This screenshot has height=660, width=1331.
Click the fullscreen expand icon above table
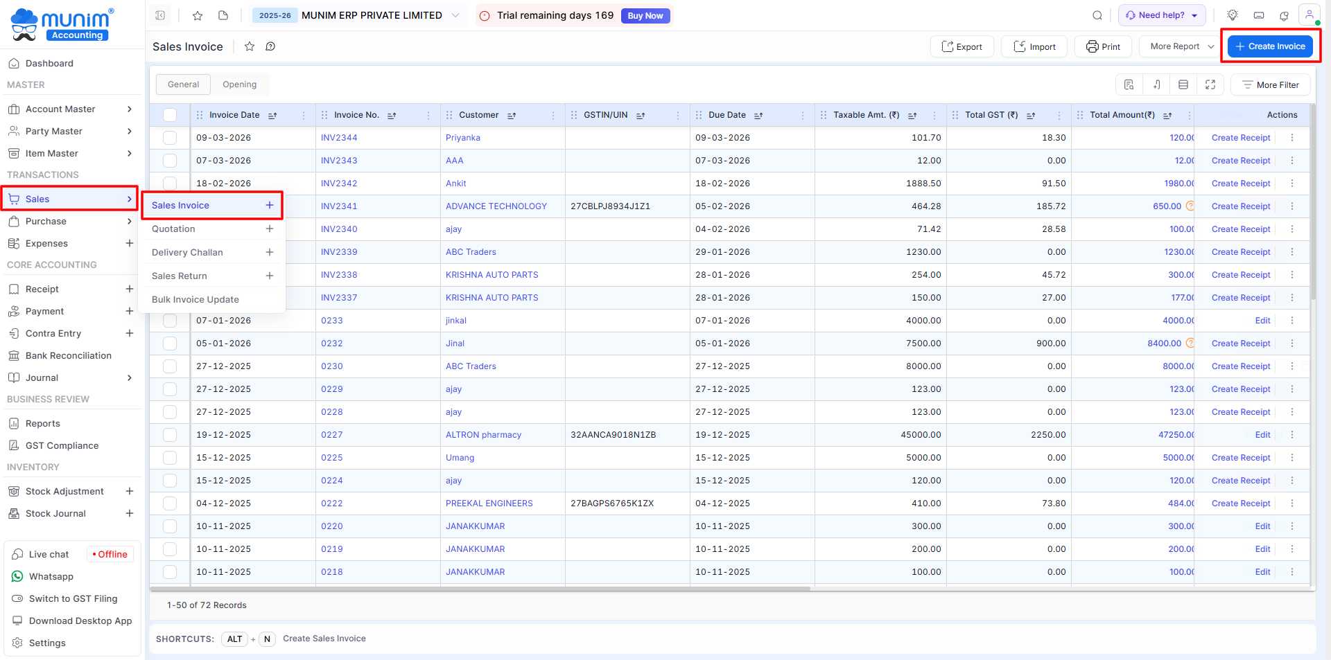[1210, 84]
